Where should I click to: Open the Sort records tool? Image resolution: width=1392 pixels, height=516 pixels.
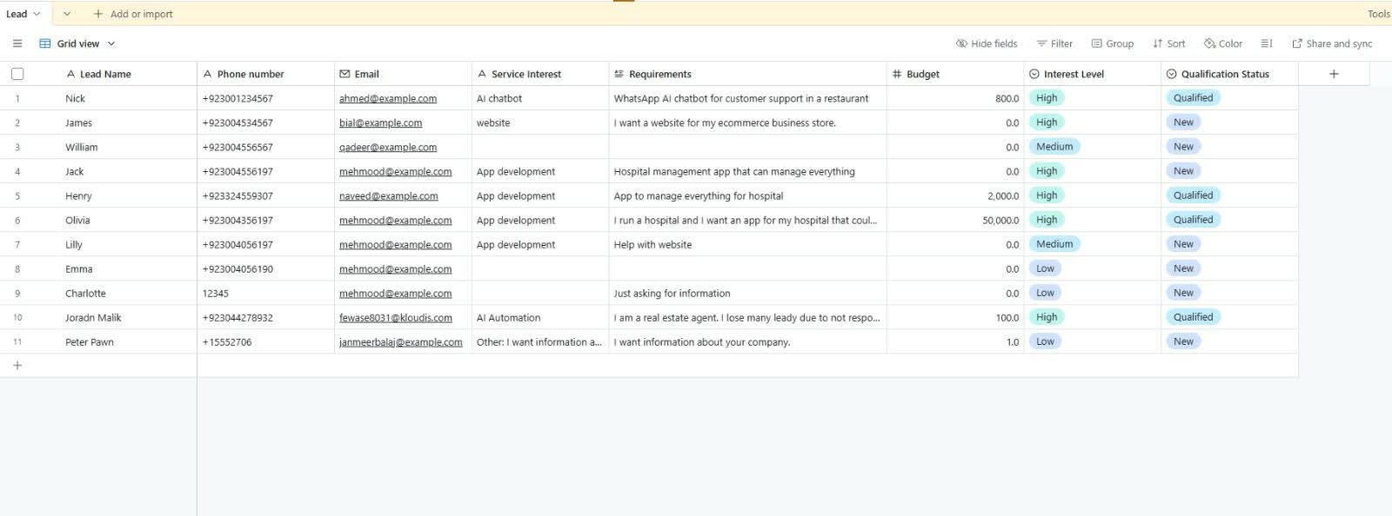(x=1168, y=43)
